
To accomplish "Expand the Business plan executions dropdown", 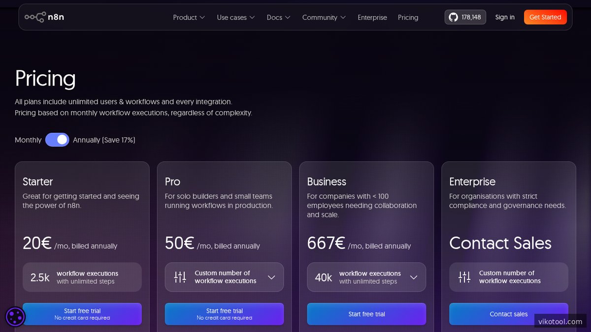I will point(414,277).
